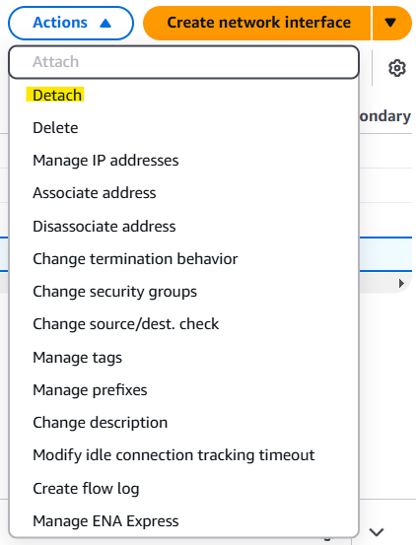Choose Change termination behavior
Viewport: 416px width, 545px height.
point(183,259)
